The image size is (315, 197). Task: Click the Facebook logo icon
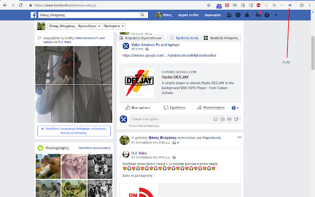[x=33, y=15]
